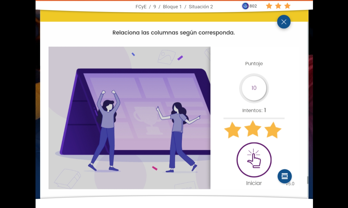Click the Intentos: 1 attempts label
This screenshot has width=348, height=208.
pos(254,110)
